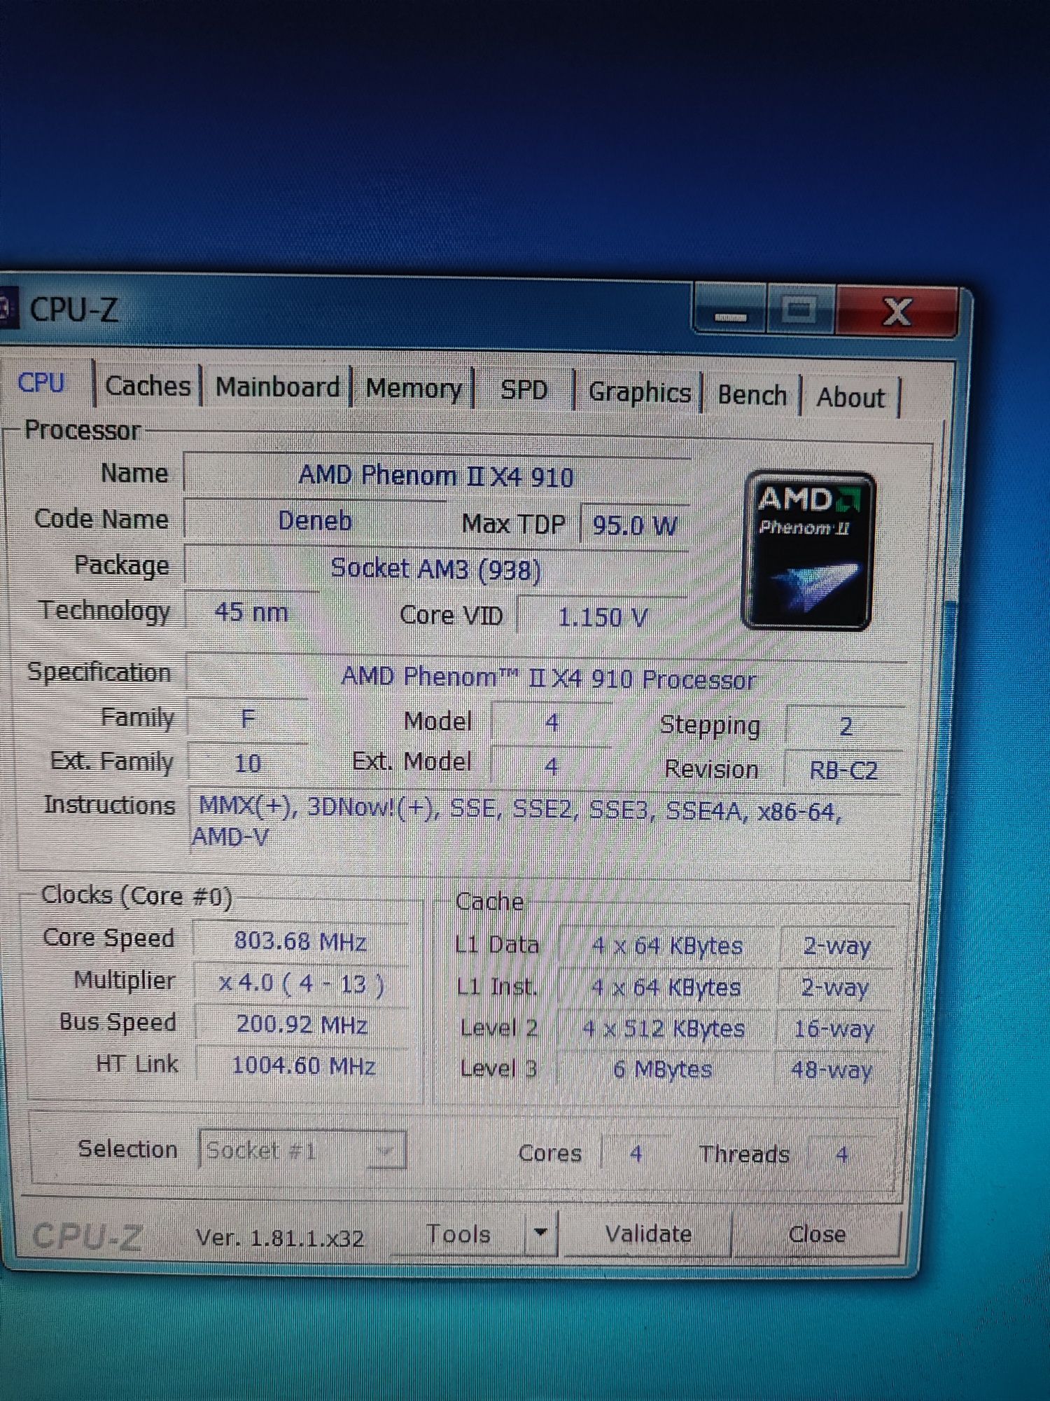Click the Close button
The width and height of the screenshot is (1050, 1401).
click(x=816, y=1234)
